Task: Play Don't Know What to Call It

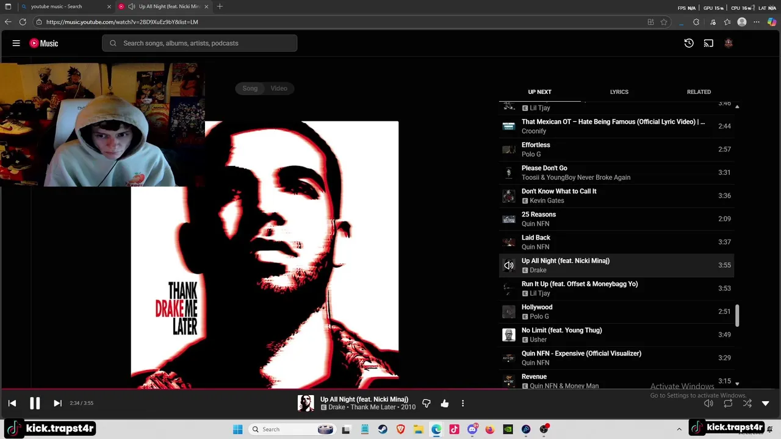Action: (x=616, y=196)
